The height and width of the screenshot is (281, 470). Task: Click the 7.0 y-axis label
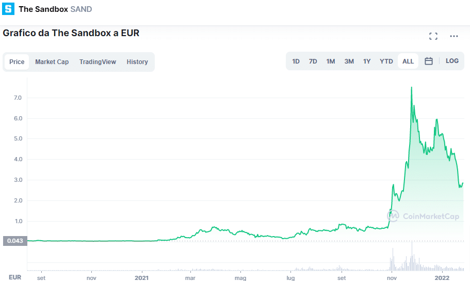(x=18, y=98)
